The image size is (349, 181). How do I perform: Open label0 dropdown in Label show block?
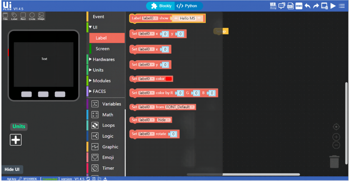150,18
